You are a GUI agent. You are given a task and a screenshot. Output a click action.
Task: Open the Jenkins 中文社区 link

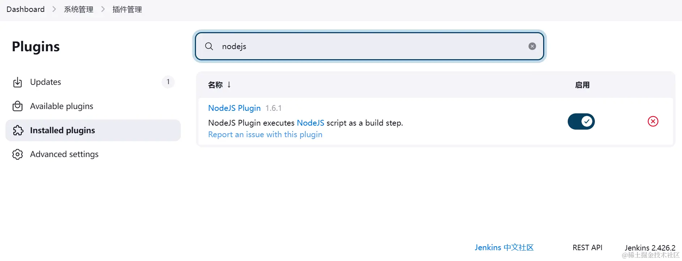coord(504,247)
